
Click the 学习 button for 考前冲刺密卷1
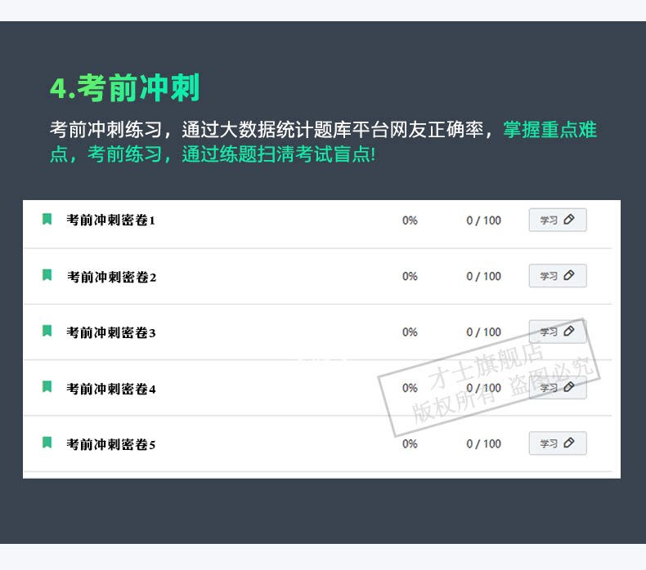[557, 220]
